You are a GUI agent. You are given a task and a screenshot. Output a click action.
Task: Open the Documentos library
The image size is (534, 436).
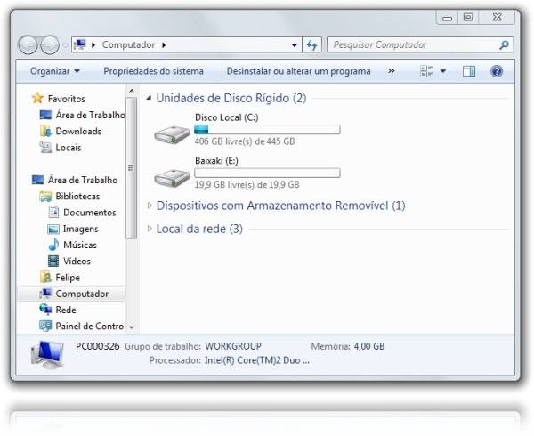pos(82,213)
